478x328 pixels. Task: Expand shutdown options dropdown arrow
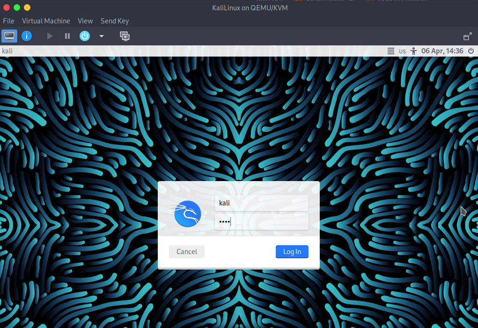(x=102, y=36)
